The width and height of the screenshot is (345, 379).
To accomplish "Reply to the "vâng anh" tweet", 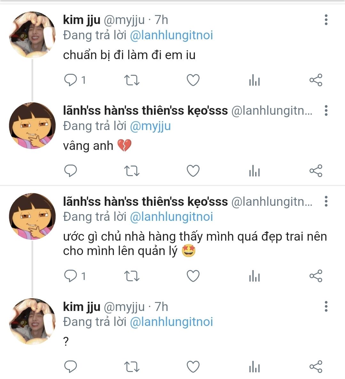I will click(71, 171).
